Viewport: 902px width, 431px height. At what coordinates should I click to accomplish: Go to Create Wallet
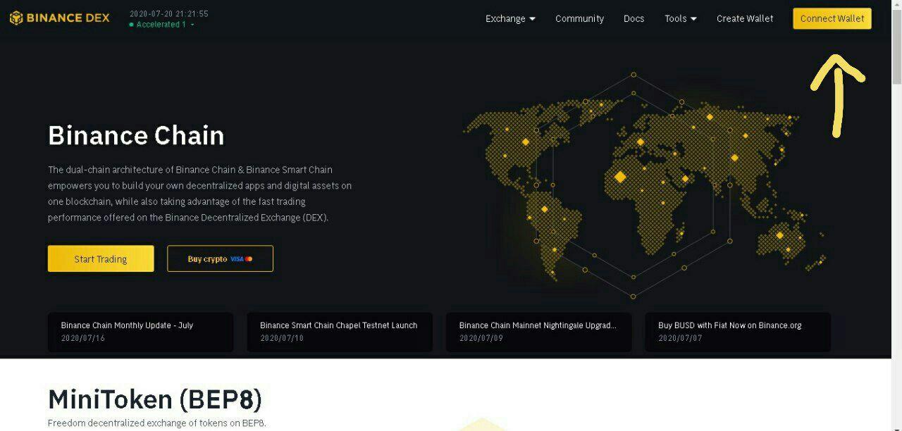745,19
